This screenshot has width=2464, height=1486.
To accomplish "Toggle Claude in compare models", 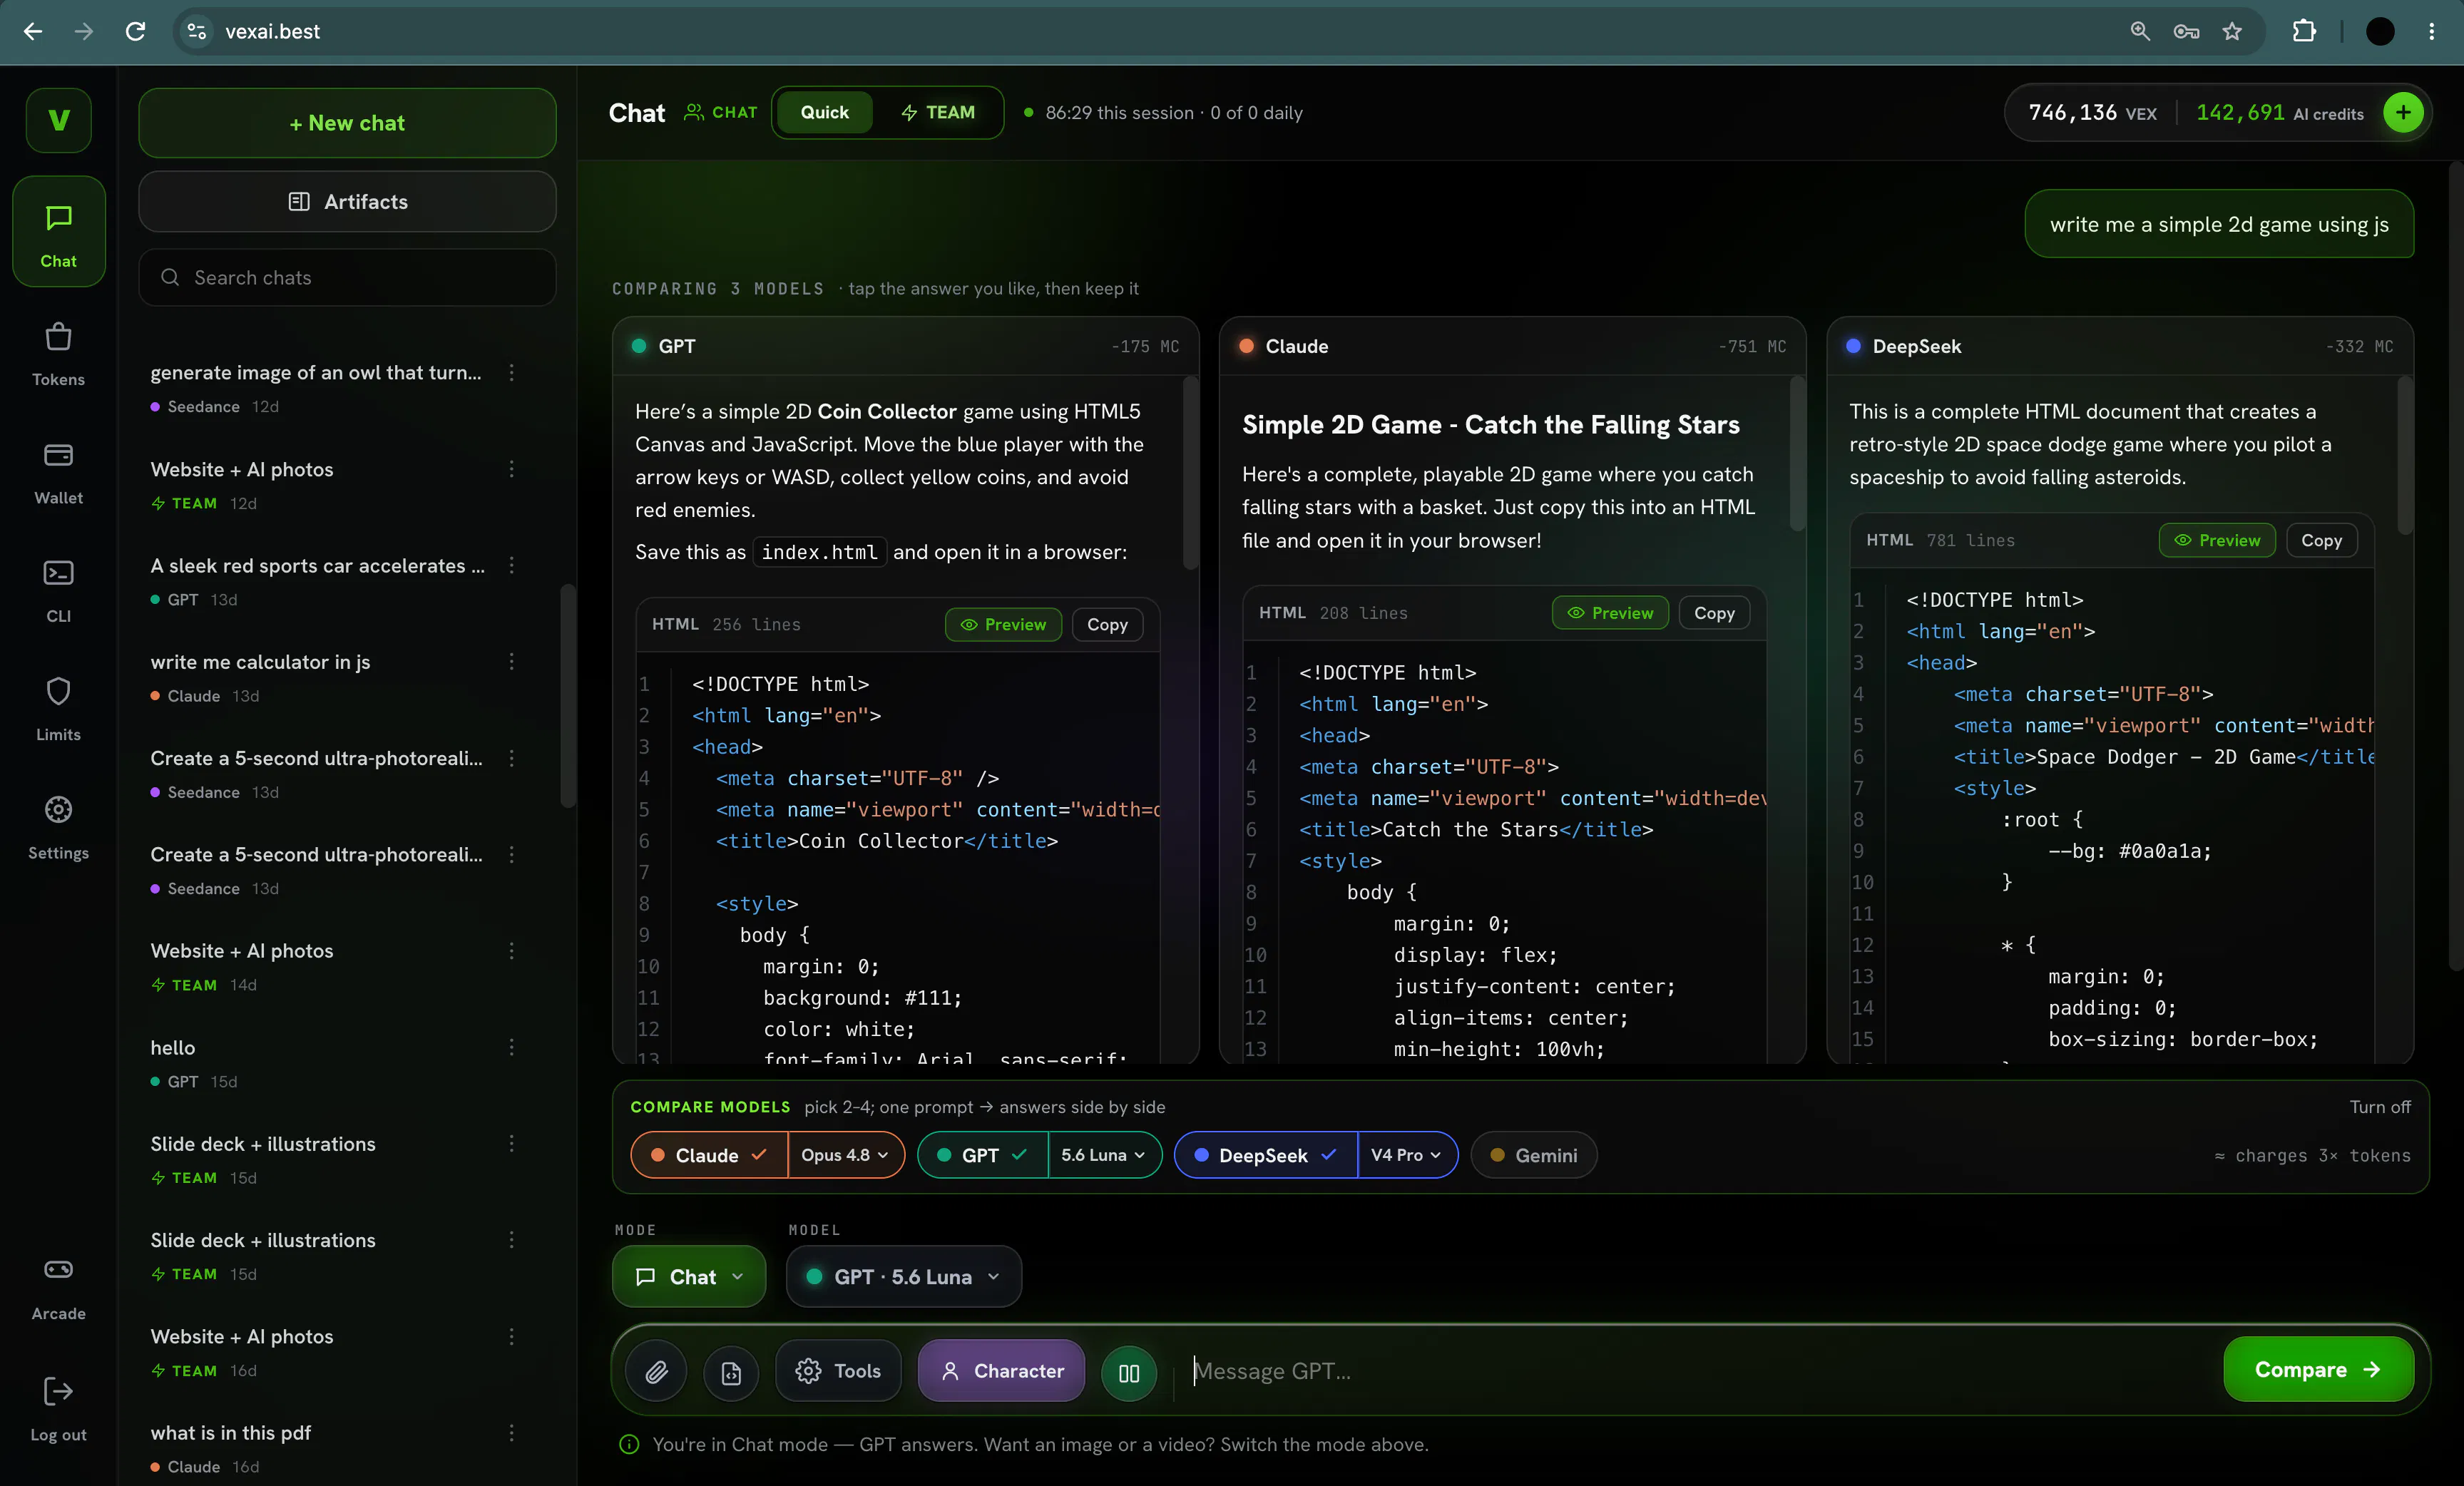I will click(710, 1155).
